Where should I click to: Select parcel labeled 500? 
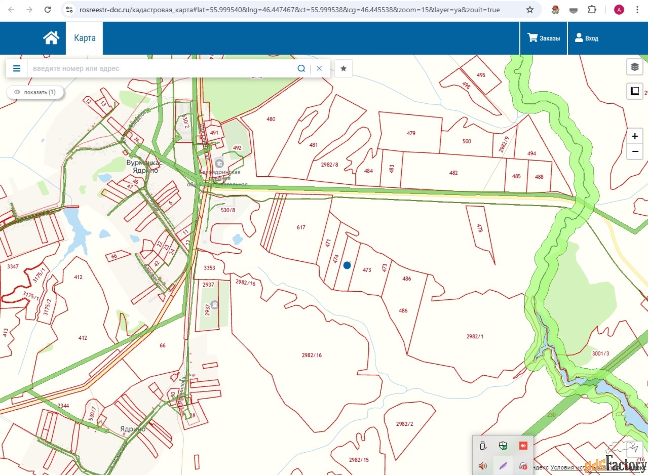[x=467, y=141]
